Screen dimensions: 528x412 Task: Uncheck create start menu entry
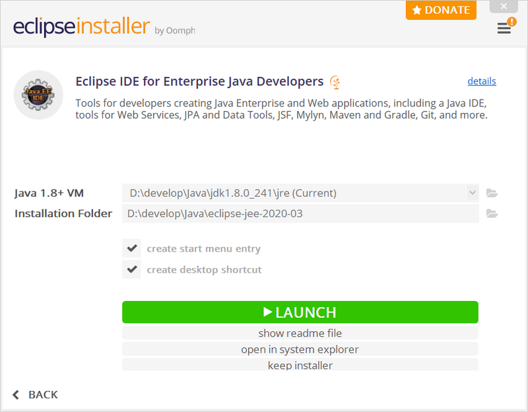(x=131, y=248)
